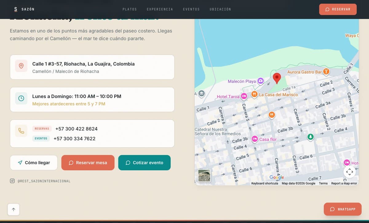
Task: Select Ubicación in the top navigation
Action: tap(220, 9)
